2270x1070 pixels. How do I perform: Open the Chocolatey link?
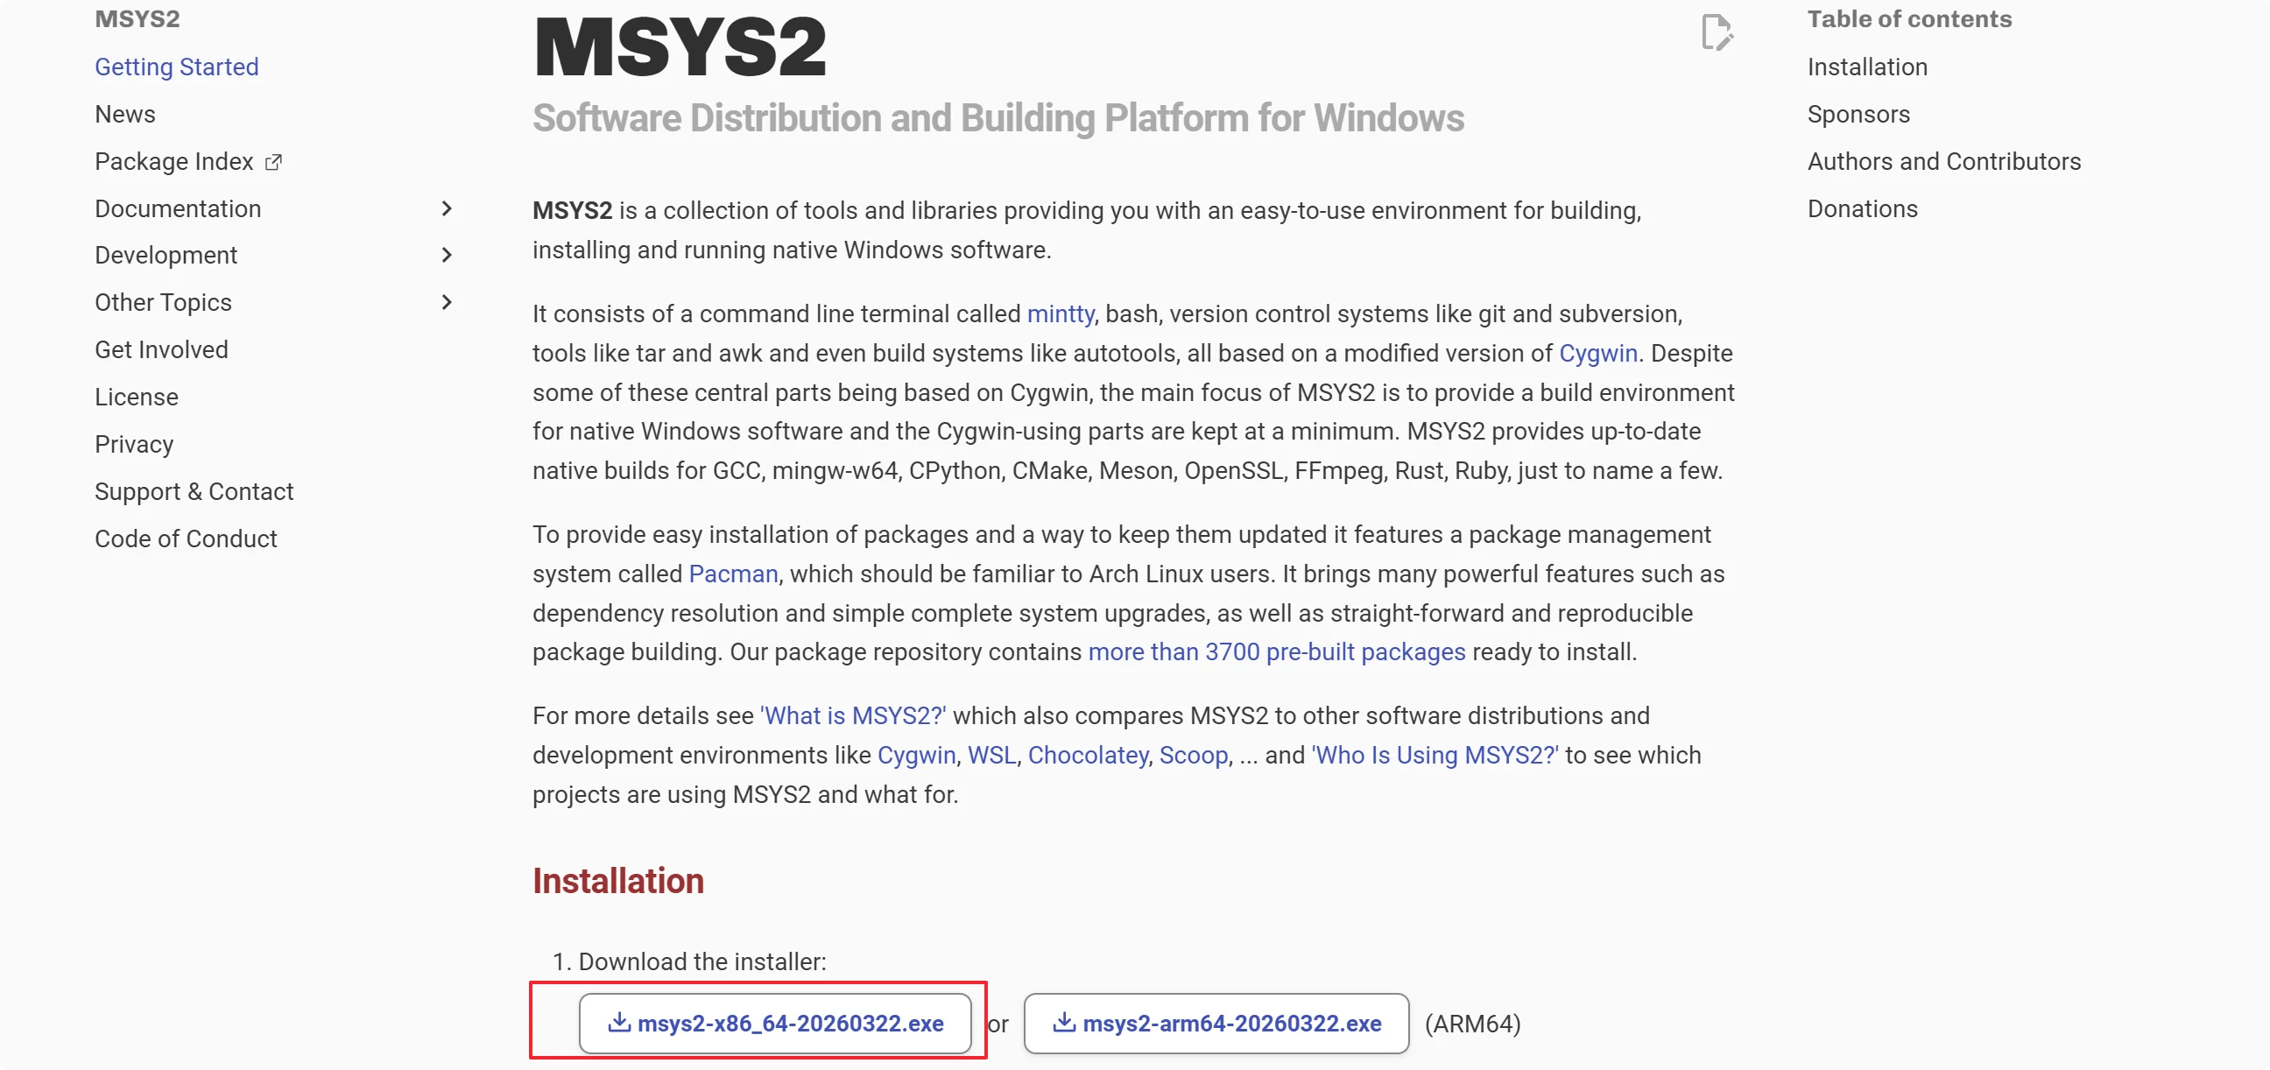pos(1089,756)
